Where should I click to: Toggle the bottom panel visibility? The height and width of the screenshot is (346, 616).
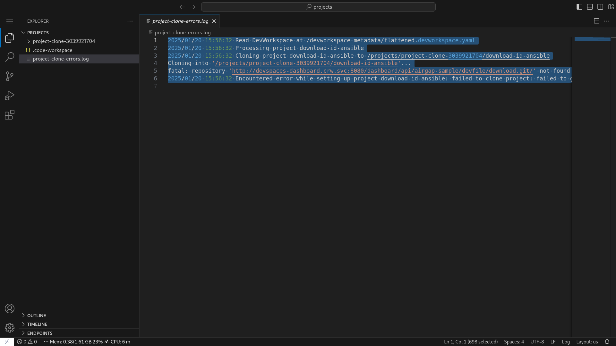tap(590, 7)
